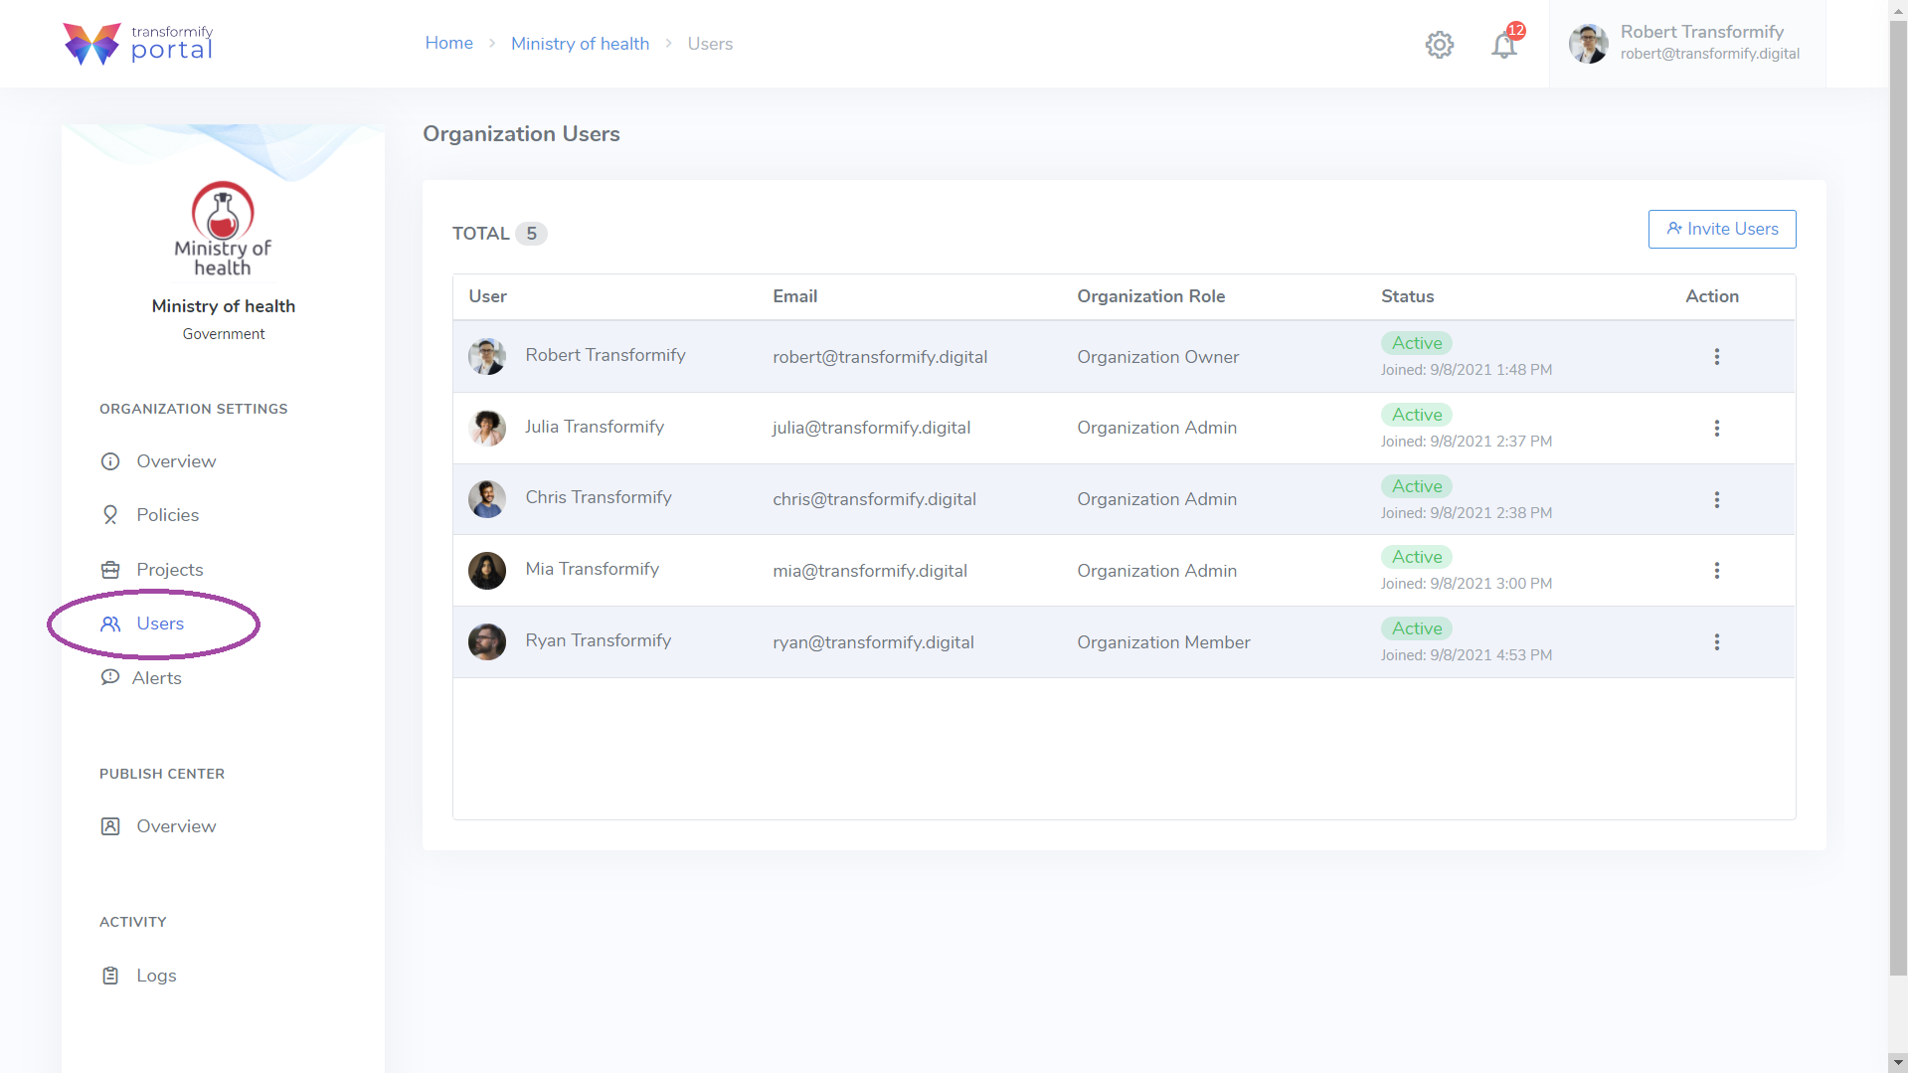Screen dimensions: 1908x1073
Task: Open actions menu for Ryan Transformify
Action: click(x=1716, y=641)
